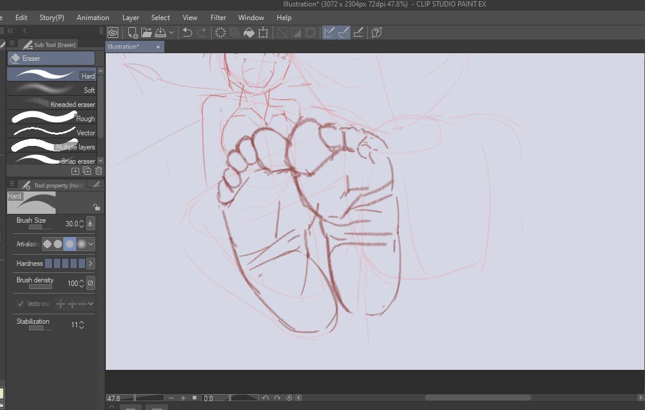Click the Redo arrow icon

coord(202,32)
